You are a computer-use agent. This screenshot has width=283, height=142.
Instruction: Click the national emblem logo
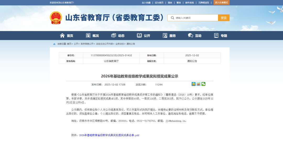pyautogui.click(x=56, y=18)
